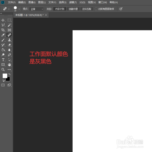Open the tool preset picker dropdown
This screenshot has height=152, width=152.
pyautogui.click(x=9, y=9)
